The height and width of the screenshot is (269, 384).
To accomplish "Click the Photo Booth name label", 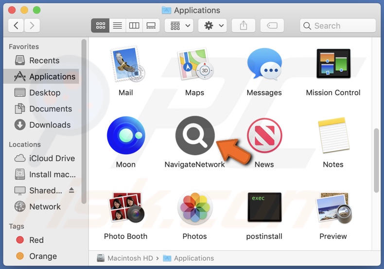I will click(x=125, y=237).
